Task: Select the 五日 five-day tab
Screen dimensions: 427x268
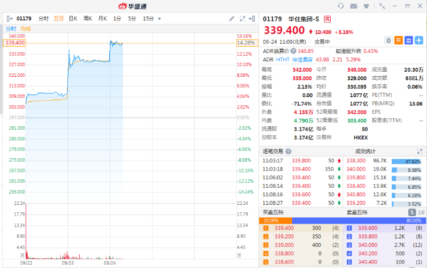Action: tap(59, 19)
